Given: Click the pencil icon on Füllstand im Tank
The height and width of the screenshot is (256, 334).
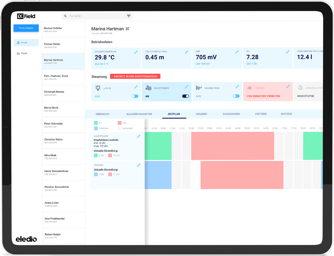Looking at the screenshot, I should tap(187, 52).
